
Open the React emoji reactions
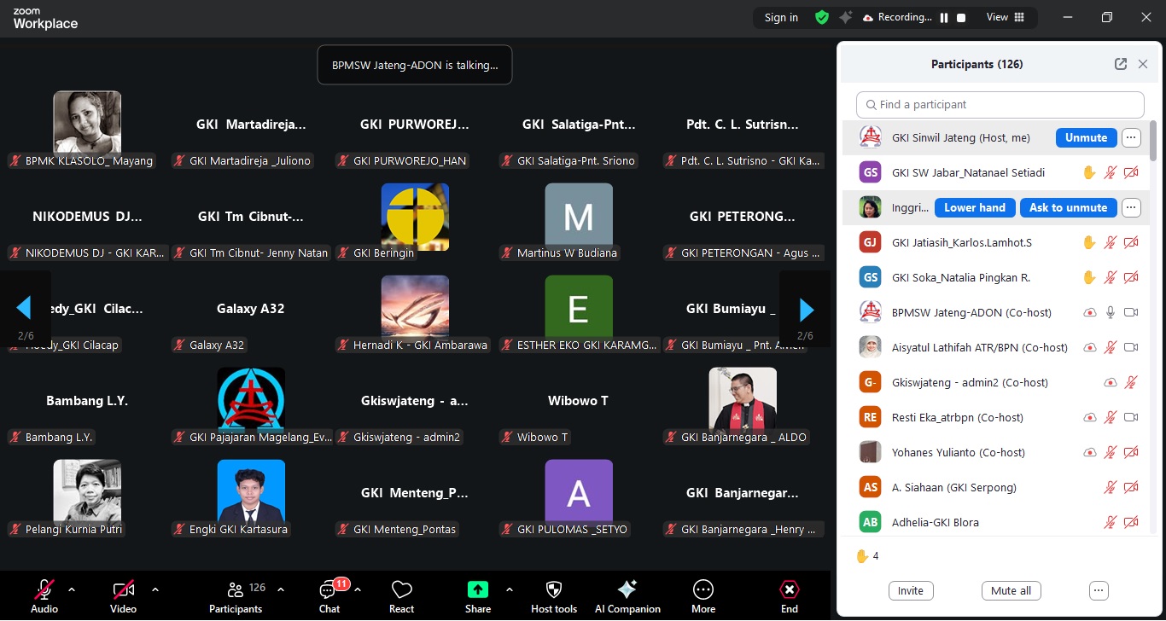[x=401, y=595]
